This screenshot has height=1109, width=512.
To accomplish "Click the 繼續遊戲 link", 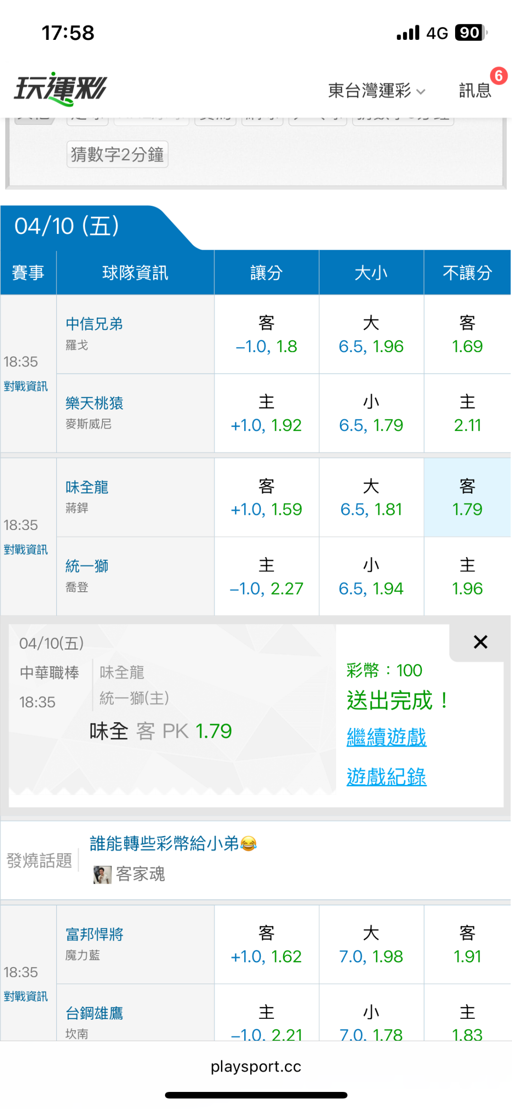I will 386,737.
